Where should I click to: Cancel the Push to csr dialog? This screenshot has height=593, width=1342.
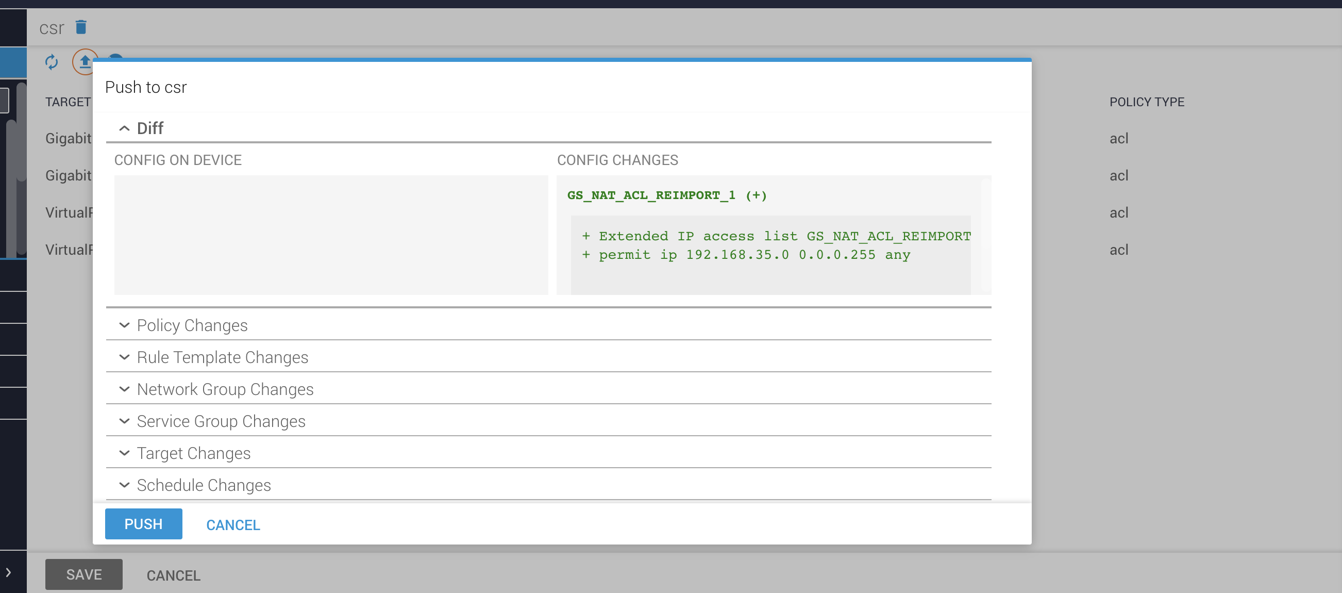233,525
